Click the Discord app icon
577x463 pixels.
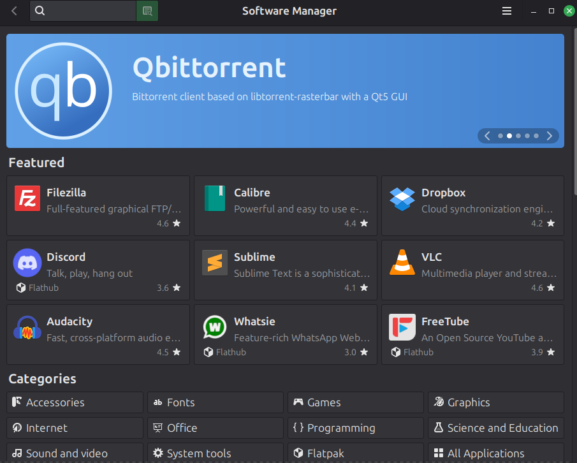(27, 263)
